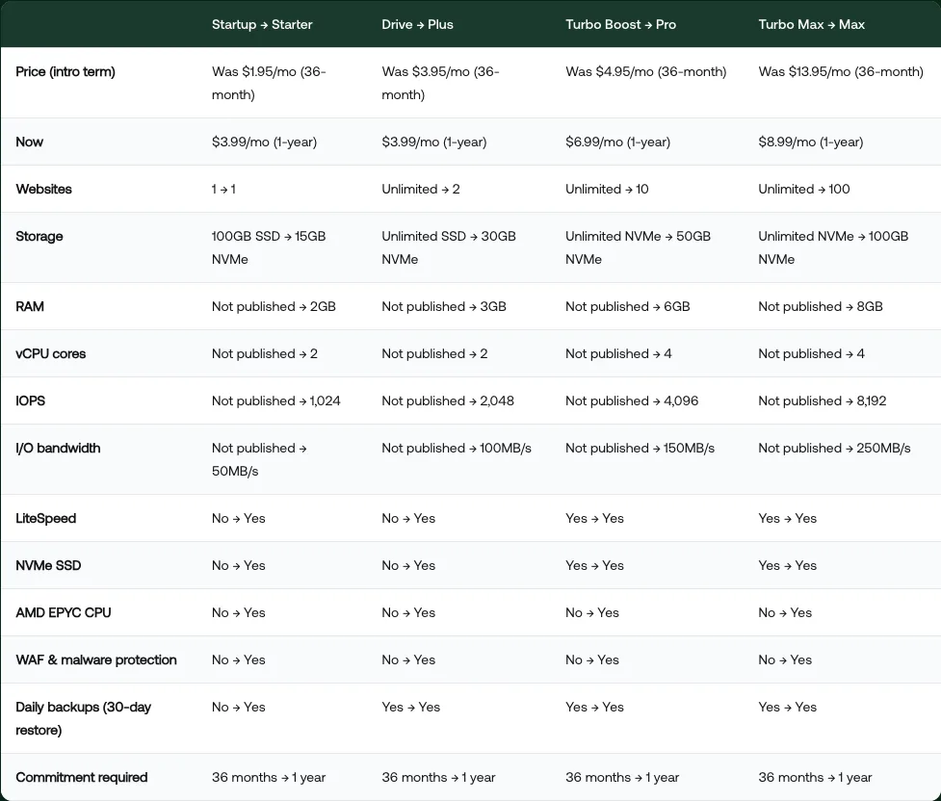Select 'Not published → 150MB/s' cell
The height and width of the screenshot is (801, 941).
[x=640, y=449]
